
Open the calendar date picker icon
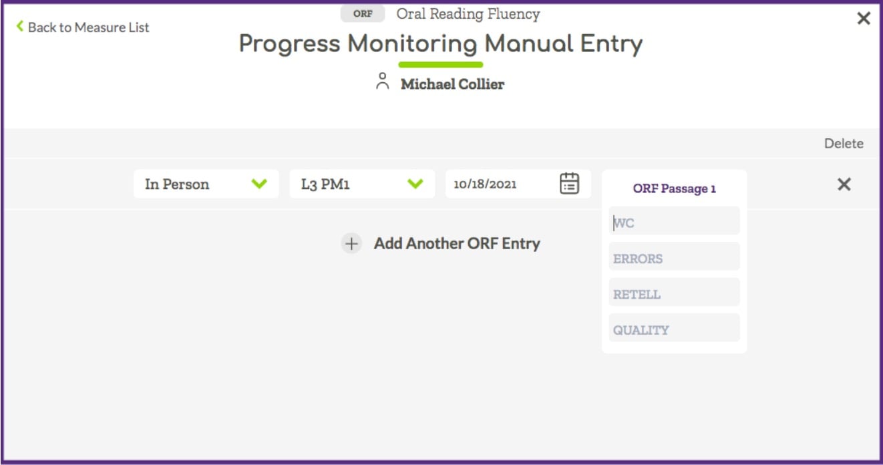pyautogui.click(x=569, y=183)
